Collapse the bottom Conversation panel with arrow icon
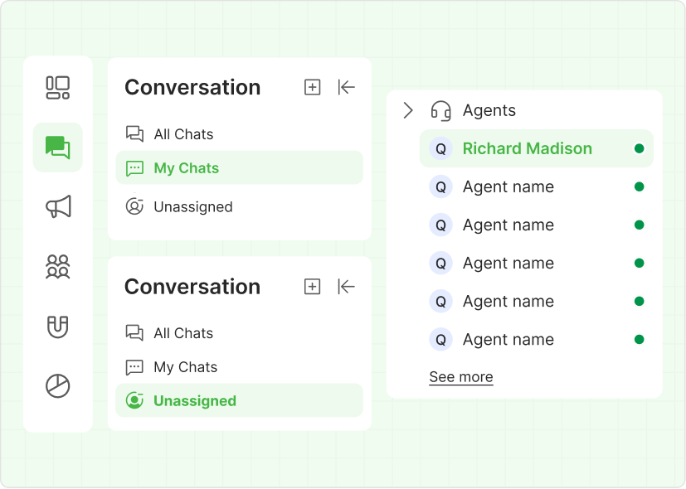 click(x=347, y=287)
